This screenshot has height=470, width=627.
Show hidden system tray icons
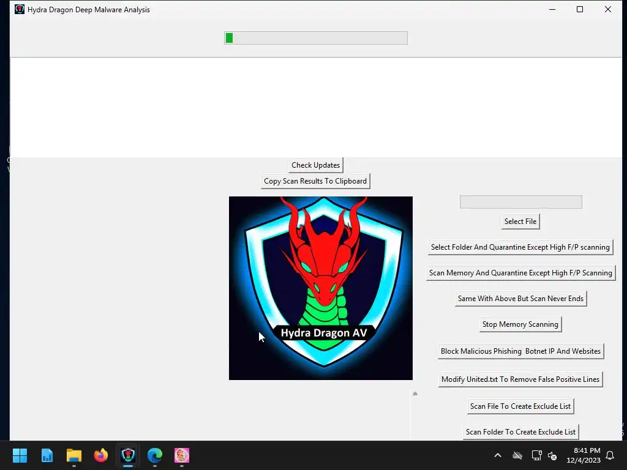click(x=498, y=455)
